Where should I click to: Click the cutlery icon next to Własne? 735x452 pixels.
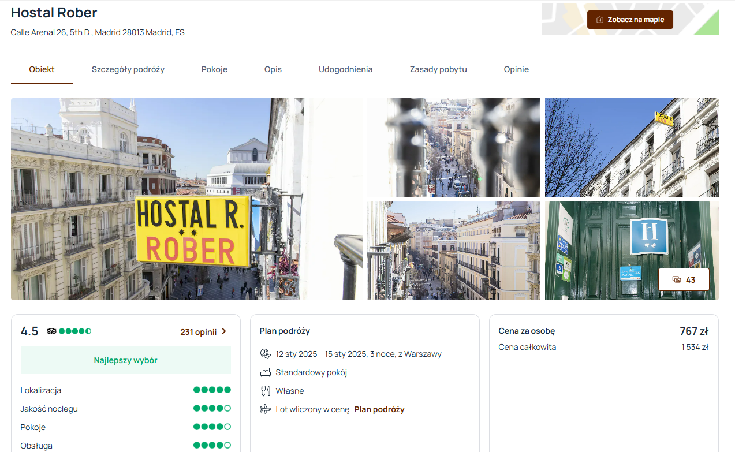coord(266,391)
